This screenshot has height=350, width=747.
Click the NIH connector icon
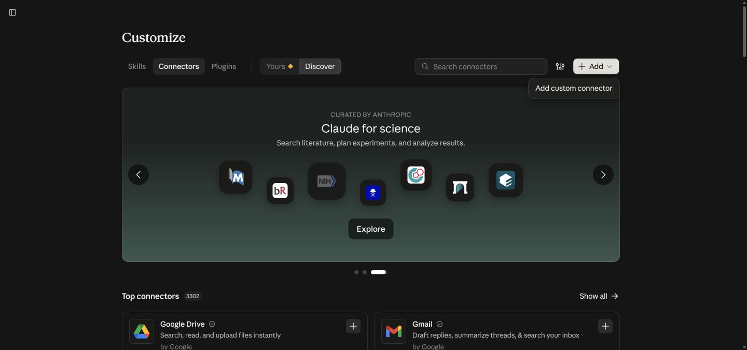(x=327, y=181)
